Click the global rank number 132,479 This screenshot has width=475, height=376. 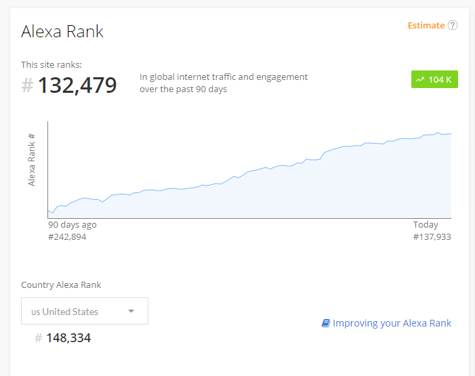(x=77, y=86)
